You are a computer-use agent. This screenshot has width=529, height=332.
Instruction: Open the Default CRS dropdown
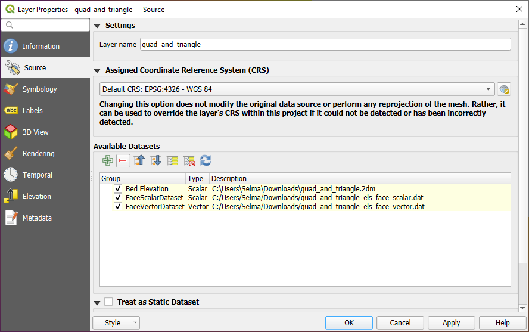click(x=297, y=89)
